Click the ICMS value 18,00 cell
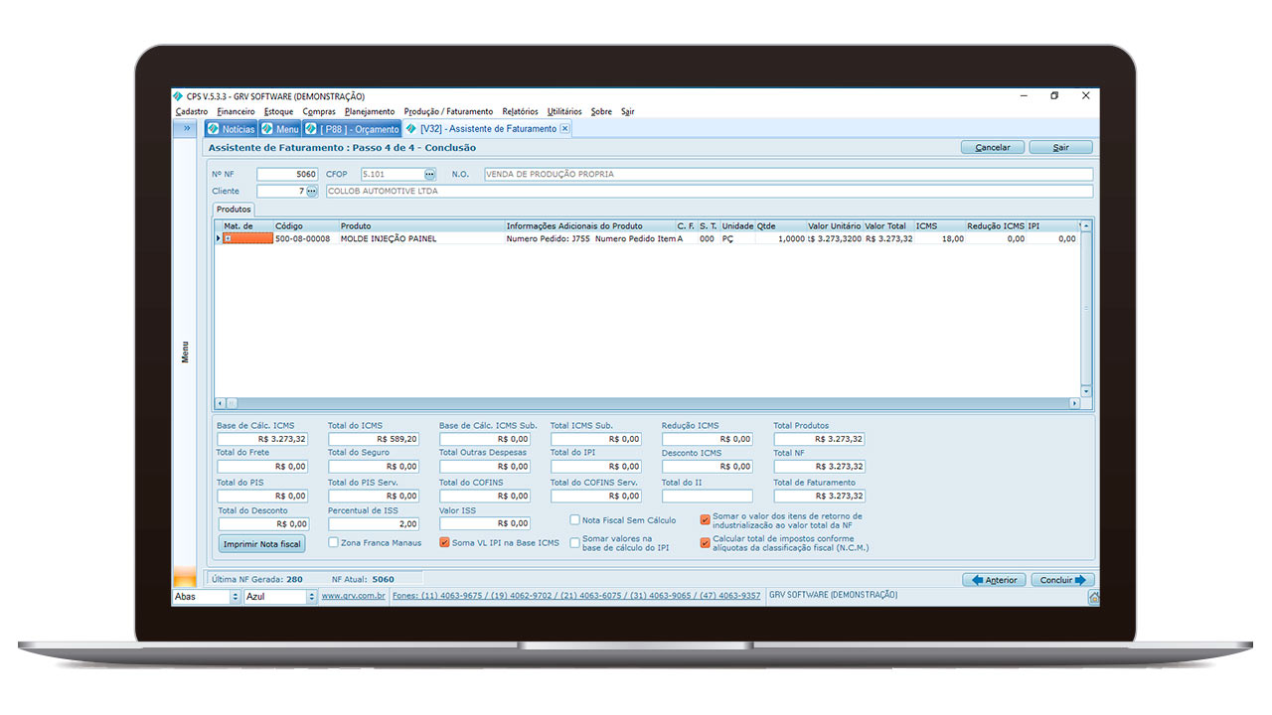The height and width of the screenshot is (715, 1272). pyautogui.click(x=939, y=239)
